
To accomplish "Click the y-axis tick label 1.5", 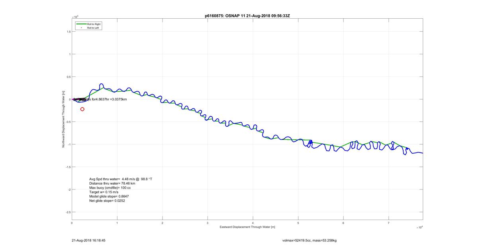I will coord(69,32).
